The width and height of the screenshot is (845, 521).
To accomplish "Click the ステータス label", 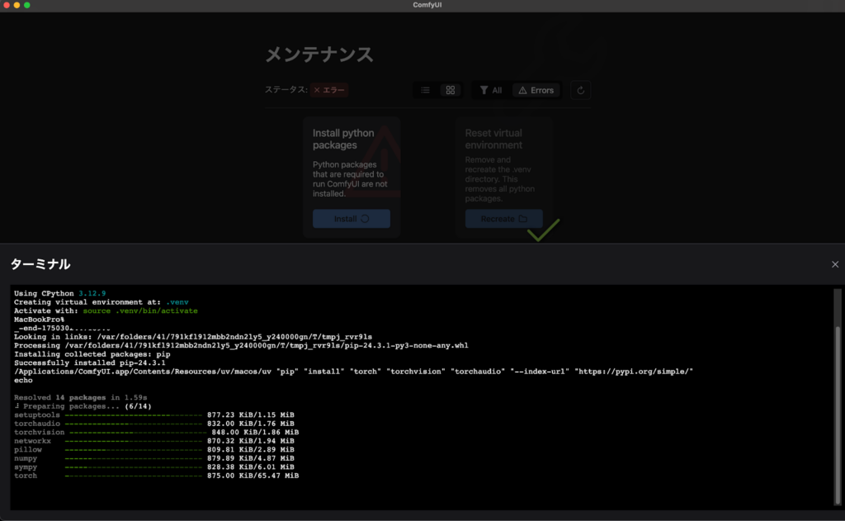I will click(286, 89).
